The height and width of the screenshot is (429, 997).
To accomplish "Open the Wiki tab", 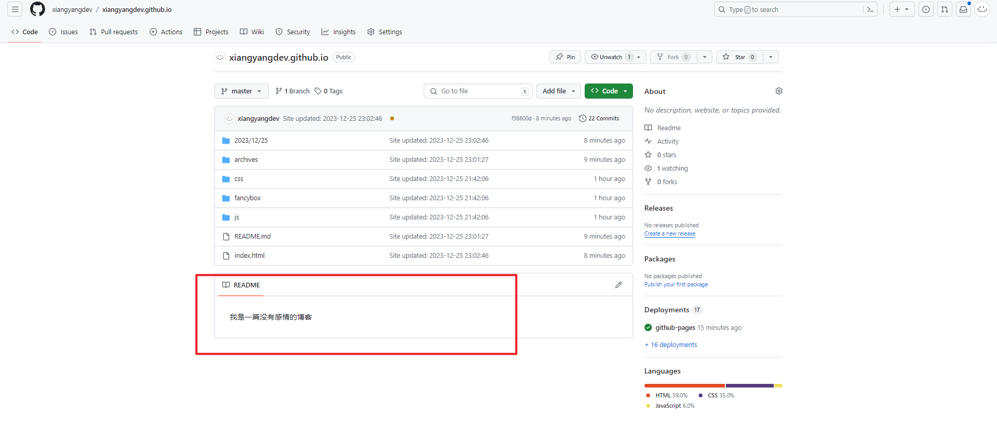I will point(252,32).
